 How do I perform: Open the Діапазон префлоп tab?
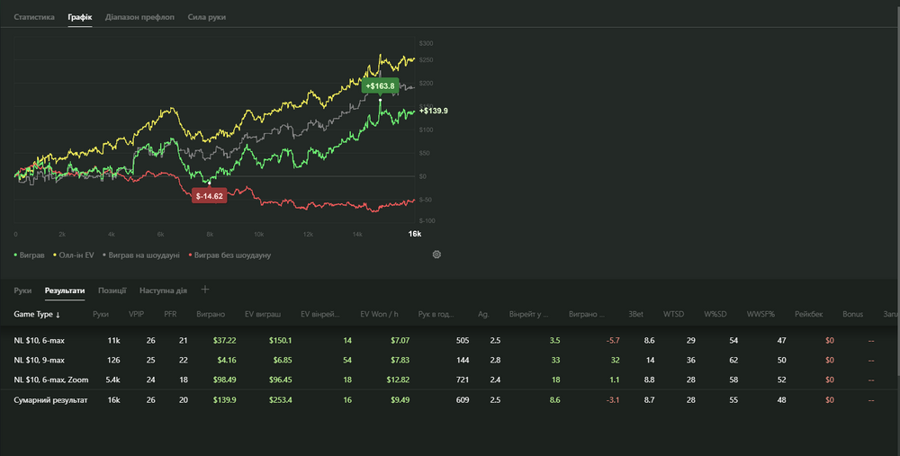[x=140, y=17]
